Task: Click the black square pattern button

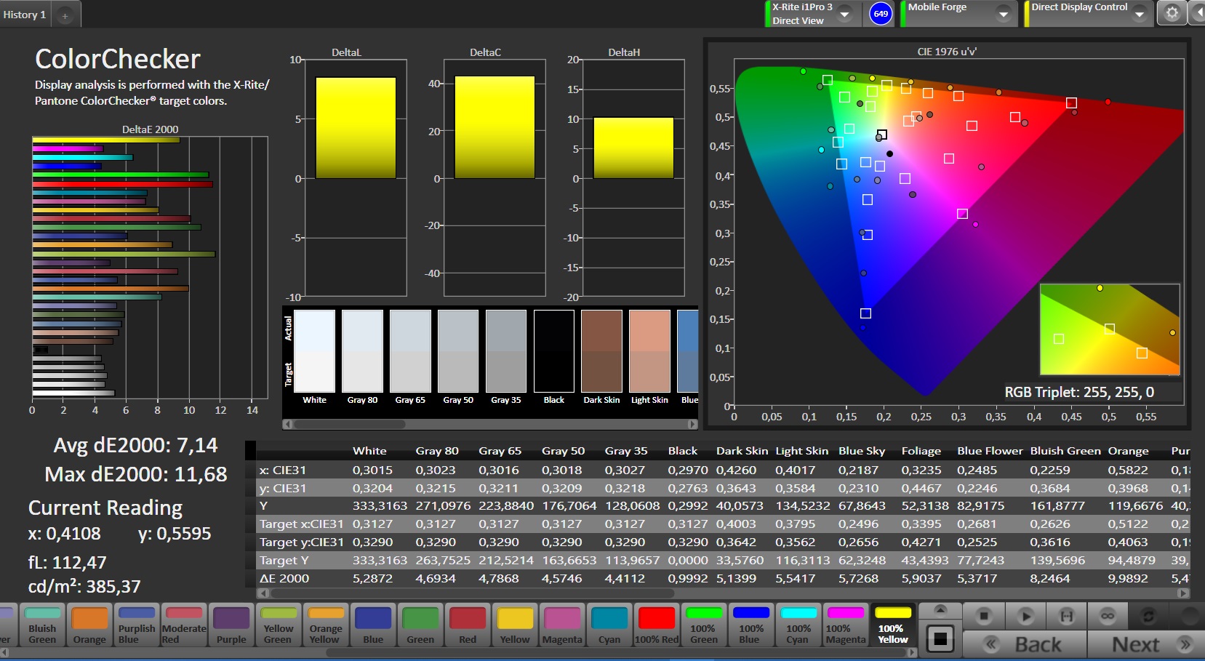Action: [940, 638]
